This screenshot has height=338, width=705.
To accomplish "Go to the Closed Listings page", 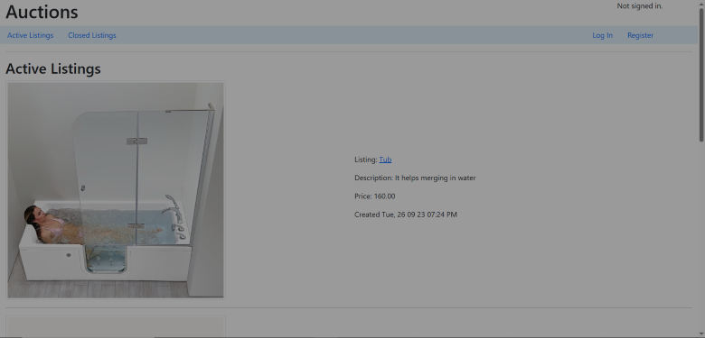I will [91, 35].
